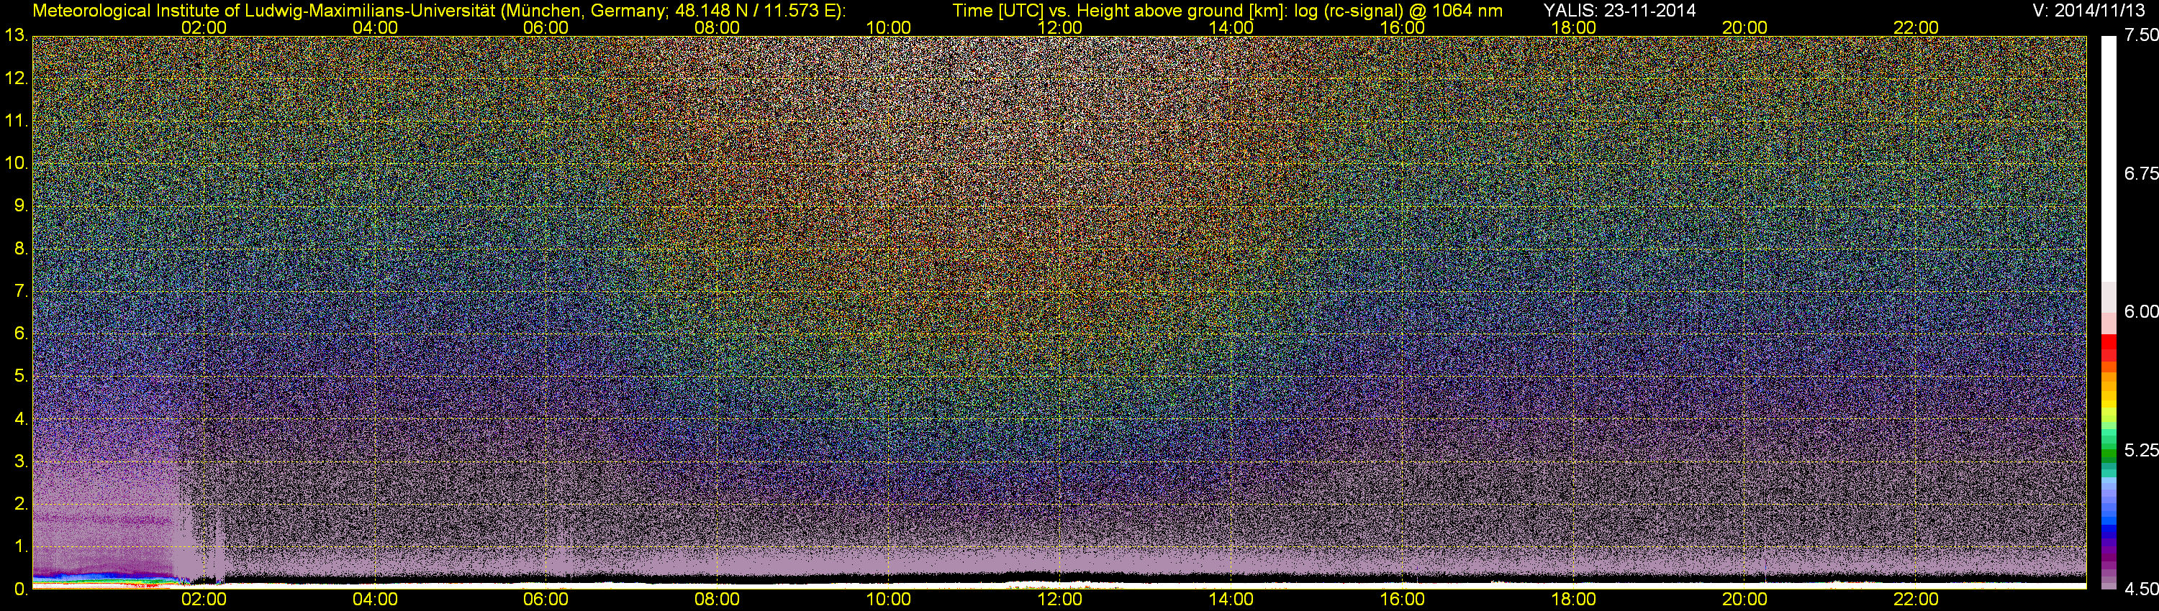Viewport: 2159px width, 611px height.
Task: Click the 4 km height axis label
Action: tap(20, 419)
